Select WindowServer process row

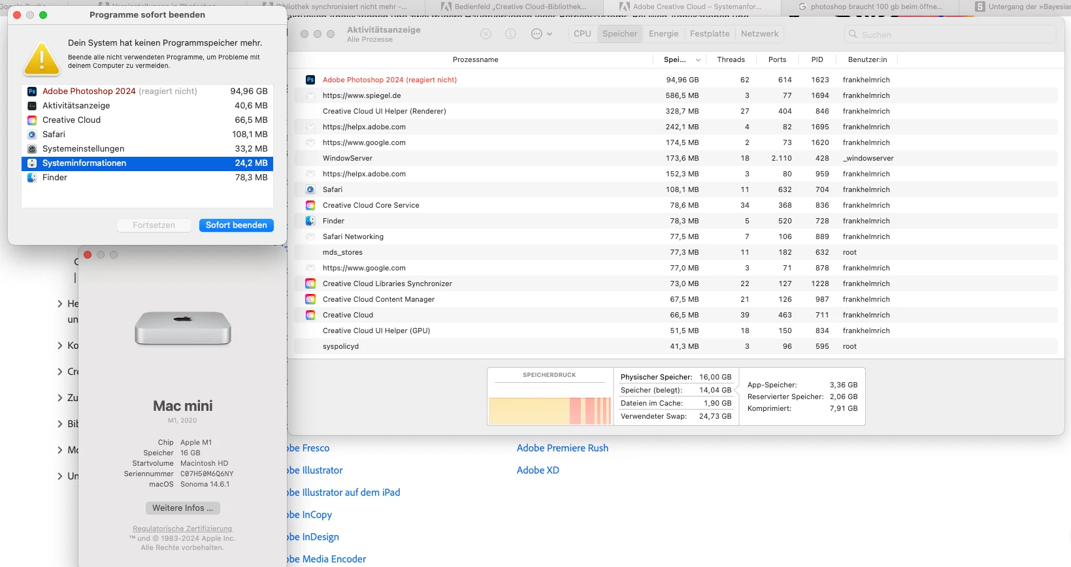coord(676,158)
